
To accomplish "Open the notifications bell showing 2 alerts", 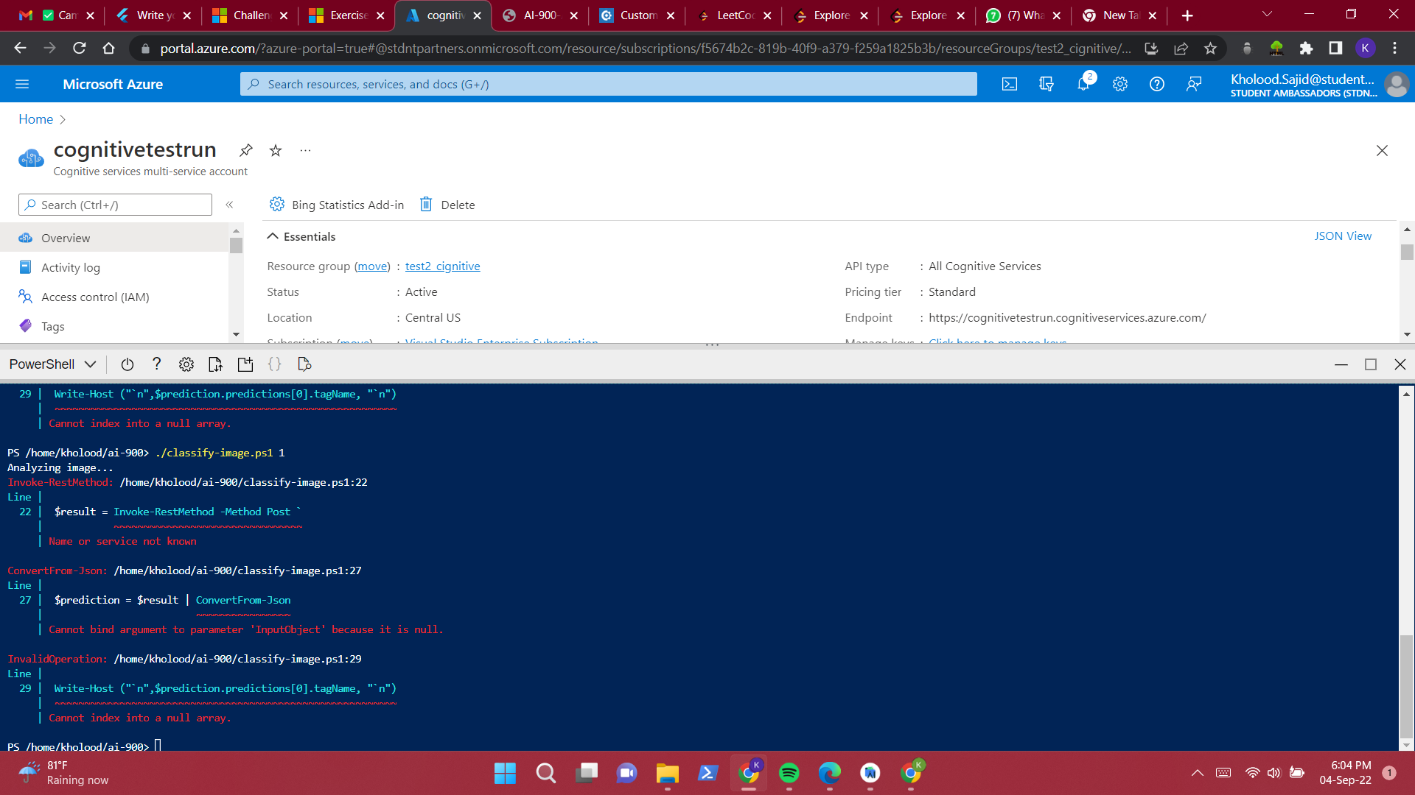I will [x=1083, y=84].
